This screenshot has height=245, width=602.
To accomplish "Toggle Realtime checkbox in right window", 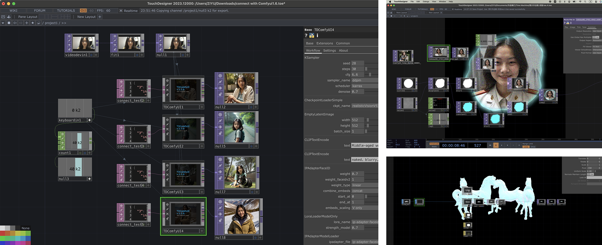I will [x=453, y=9].
